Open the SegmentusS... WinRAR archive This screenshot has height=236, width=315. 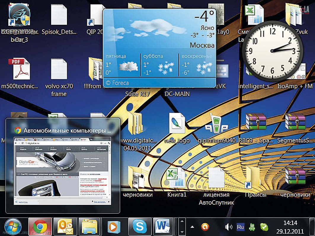[295, 129]
